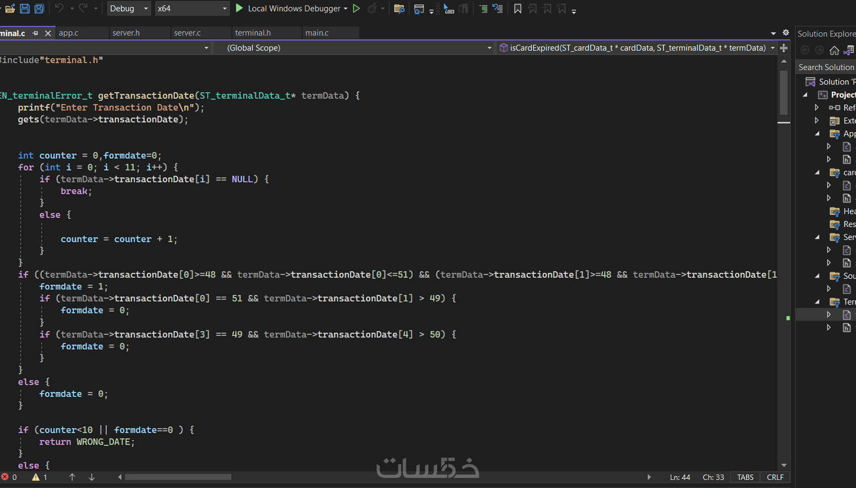Open the x64 platform dropdown
Image resolution: width=856 pixels, height=488 pixels.
(191, 9)
